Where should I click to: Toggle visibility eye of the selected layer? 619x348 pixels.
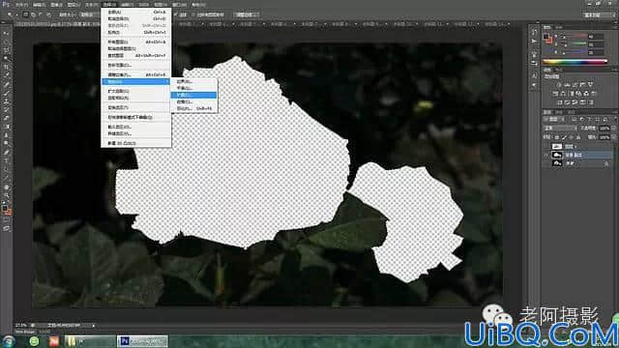coord(546,155)
